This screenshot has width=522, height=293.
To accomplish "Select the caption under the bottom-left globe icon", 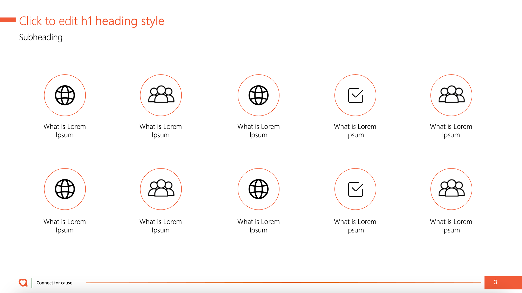I will click(x=65, y=226).
